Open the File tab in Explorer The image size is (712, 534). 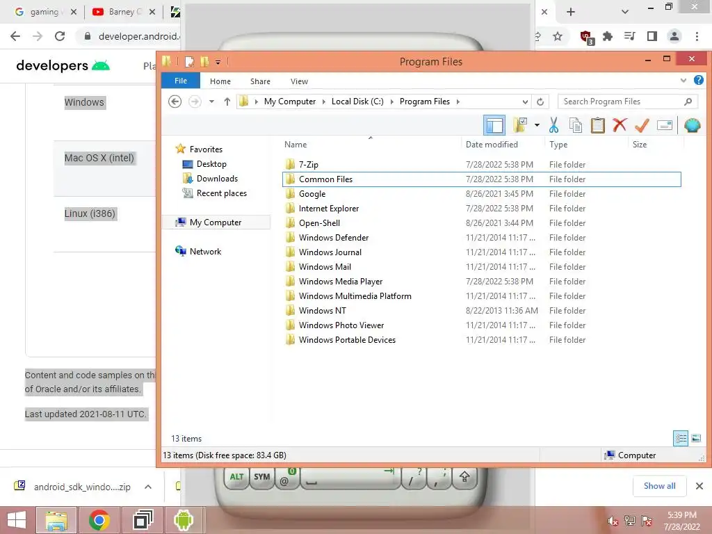point(181,81)
